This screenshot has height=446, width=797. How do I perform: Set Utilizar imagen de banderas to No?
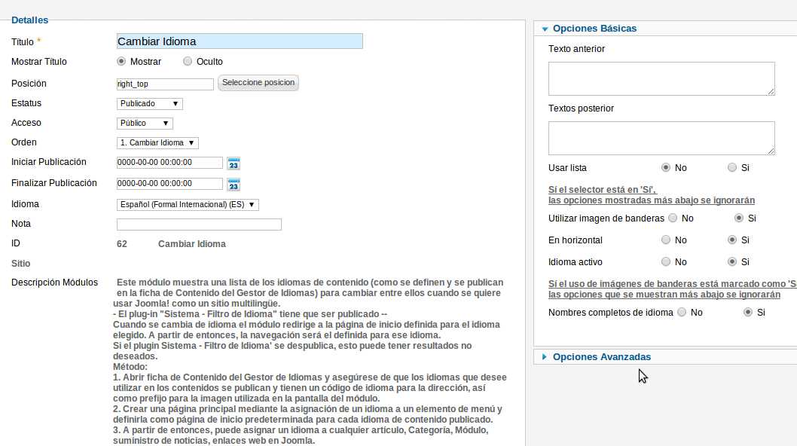pyautogui.click(x=673, y=218)
